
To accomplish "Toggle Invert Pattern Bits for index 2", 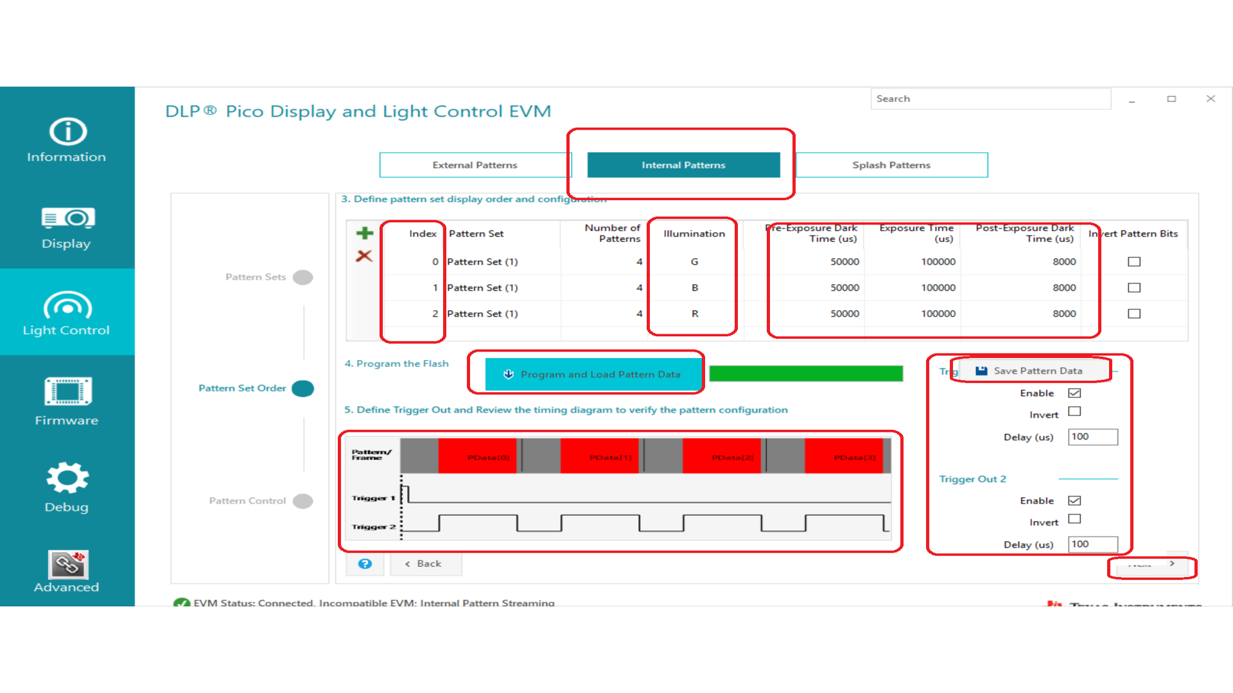I will 1134,314.
